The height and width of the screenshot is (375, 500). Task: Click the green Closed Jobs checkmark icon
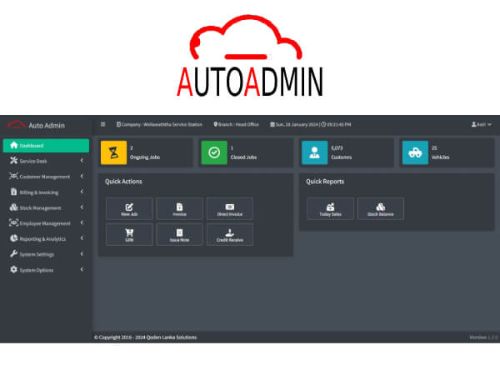[x=214, y=152]
